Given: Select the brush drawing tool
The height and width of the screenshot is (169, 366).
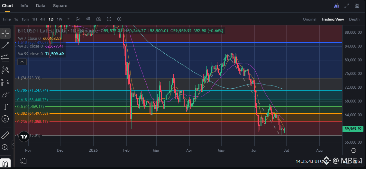Looking at the screenshot, I should point(5,94).
